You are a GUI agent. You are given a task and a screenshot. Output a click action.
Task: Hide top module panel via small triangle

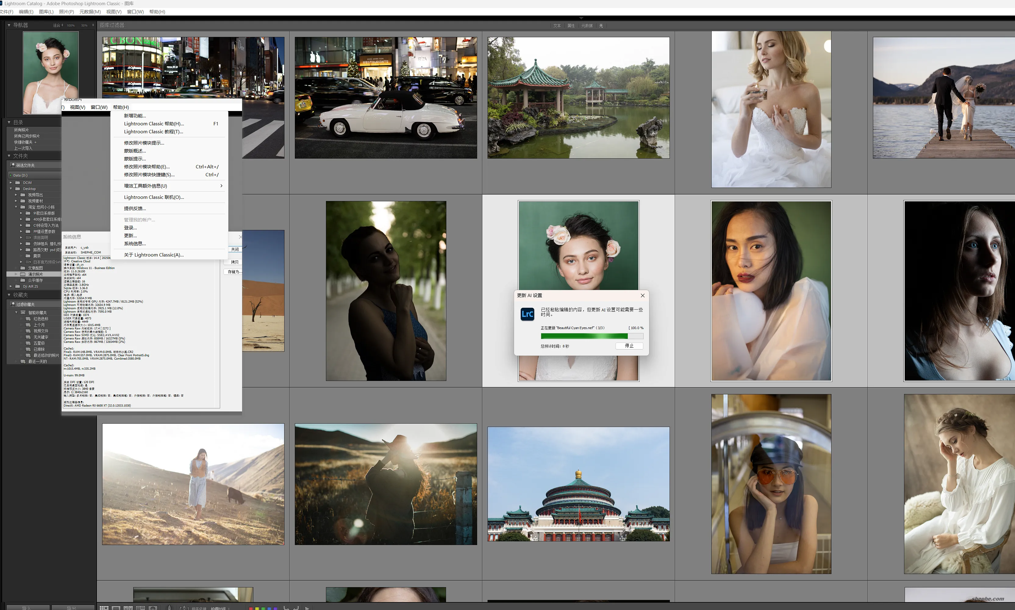(x=581, y=18)
